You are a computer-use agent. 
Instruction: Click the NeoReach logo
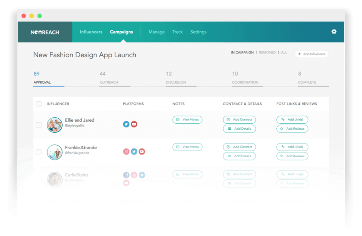point(45,32)
